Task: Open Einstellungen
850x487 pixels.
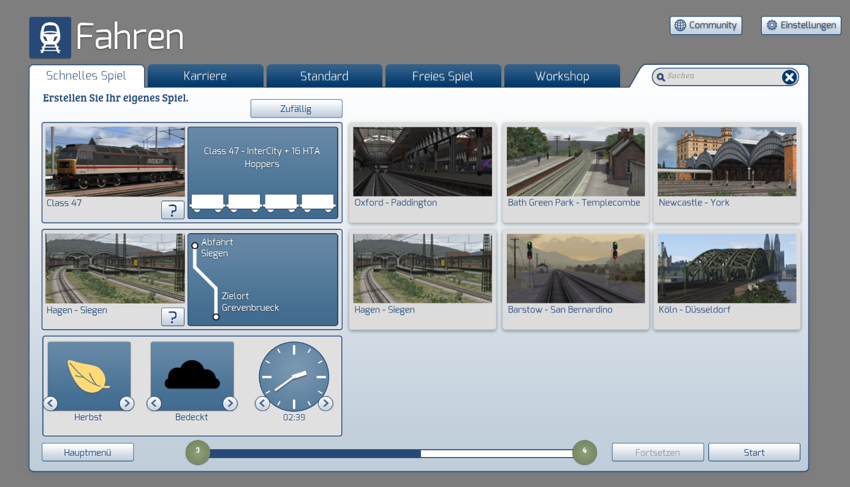Action: tap(801, 25)
